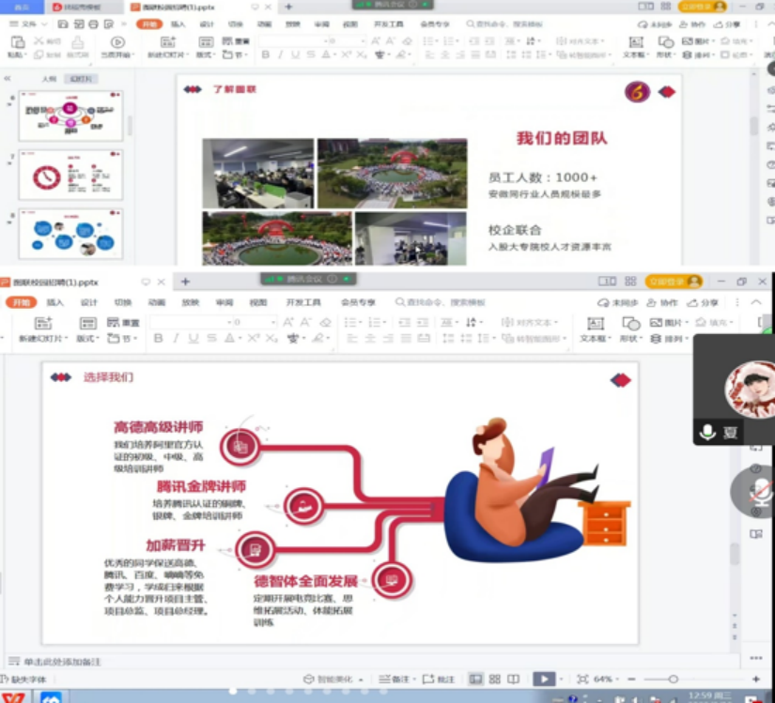Click Print icon in upper window quick access bar
This screenshot has width=775, height=703.
tap(93, 23)
